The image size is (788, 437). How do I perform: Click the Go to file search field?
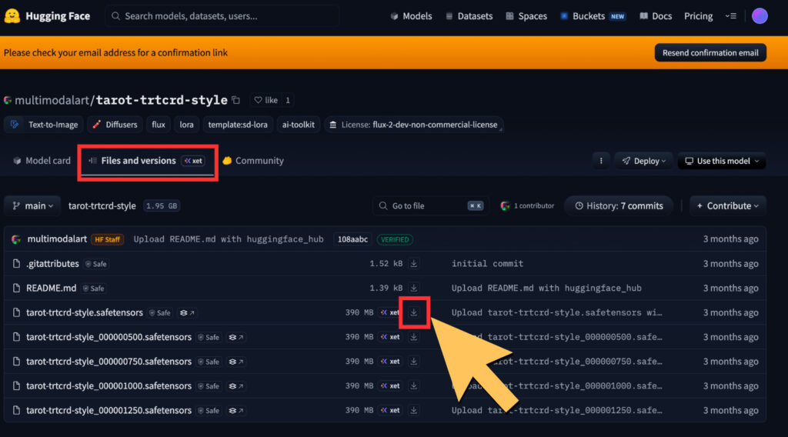pos(429,205)
